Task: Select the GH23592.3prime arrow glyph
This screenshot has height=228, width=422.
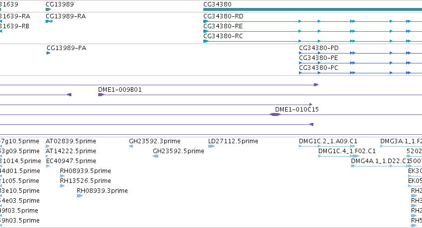Action: pyautogui.click(x=131, y=146)
